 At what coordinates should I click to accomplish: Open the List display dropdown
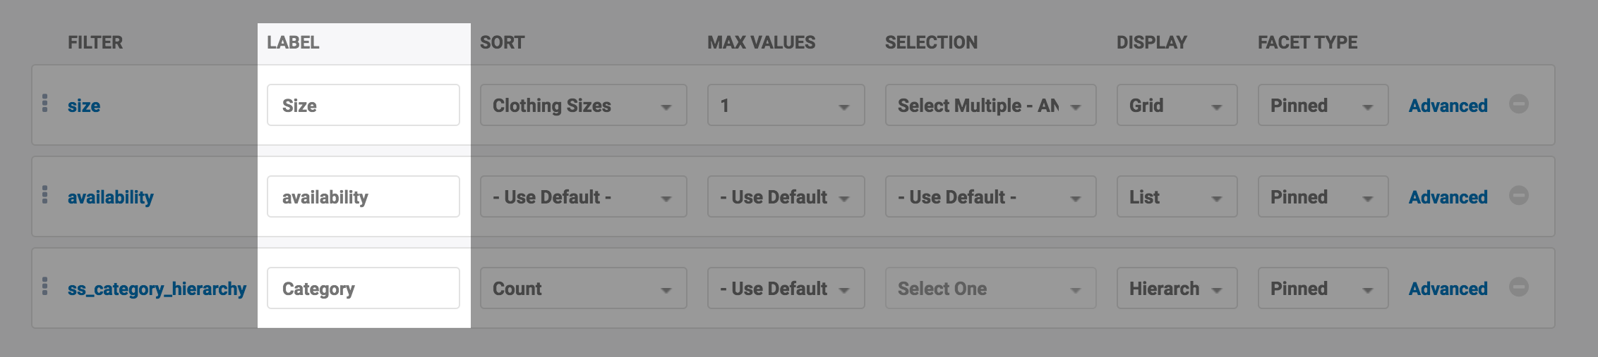[x=1177, y=197]
